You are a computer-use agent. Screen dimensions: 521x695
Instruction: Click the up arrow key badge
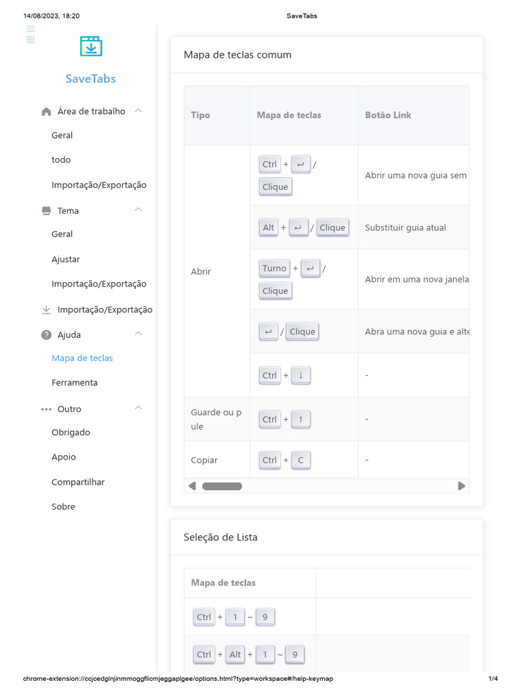pos(301,419)
